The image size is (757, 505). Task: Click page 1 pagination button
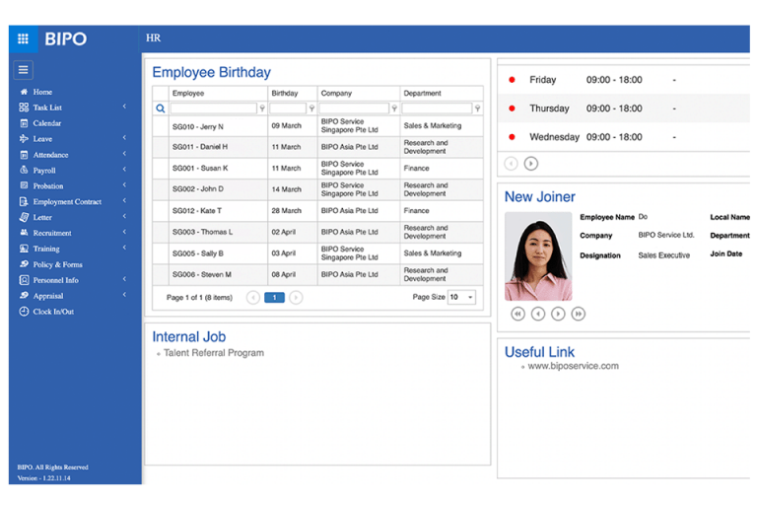point(274,298)
